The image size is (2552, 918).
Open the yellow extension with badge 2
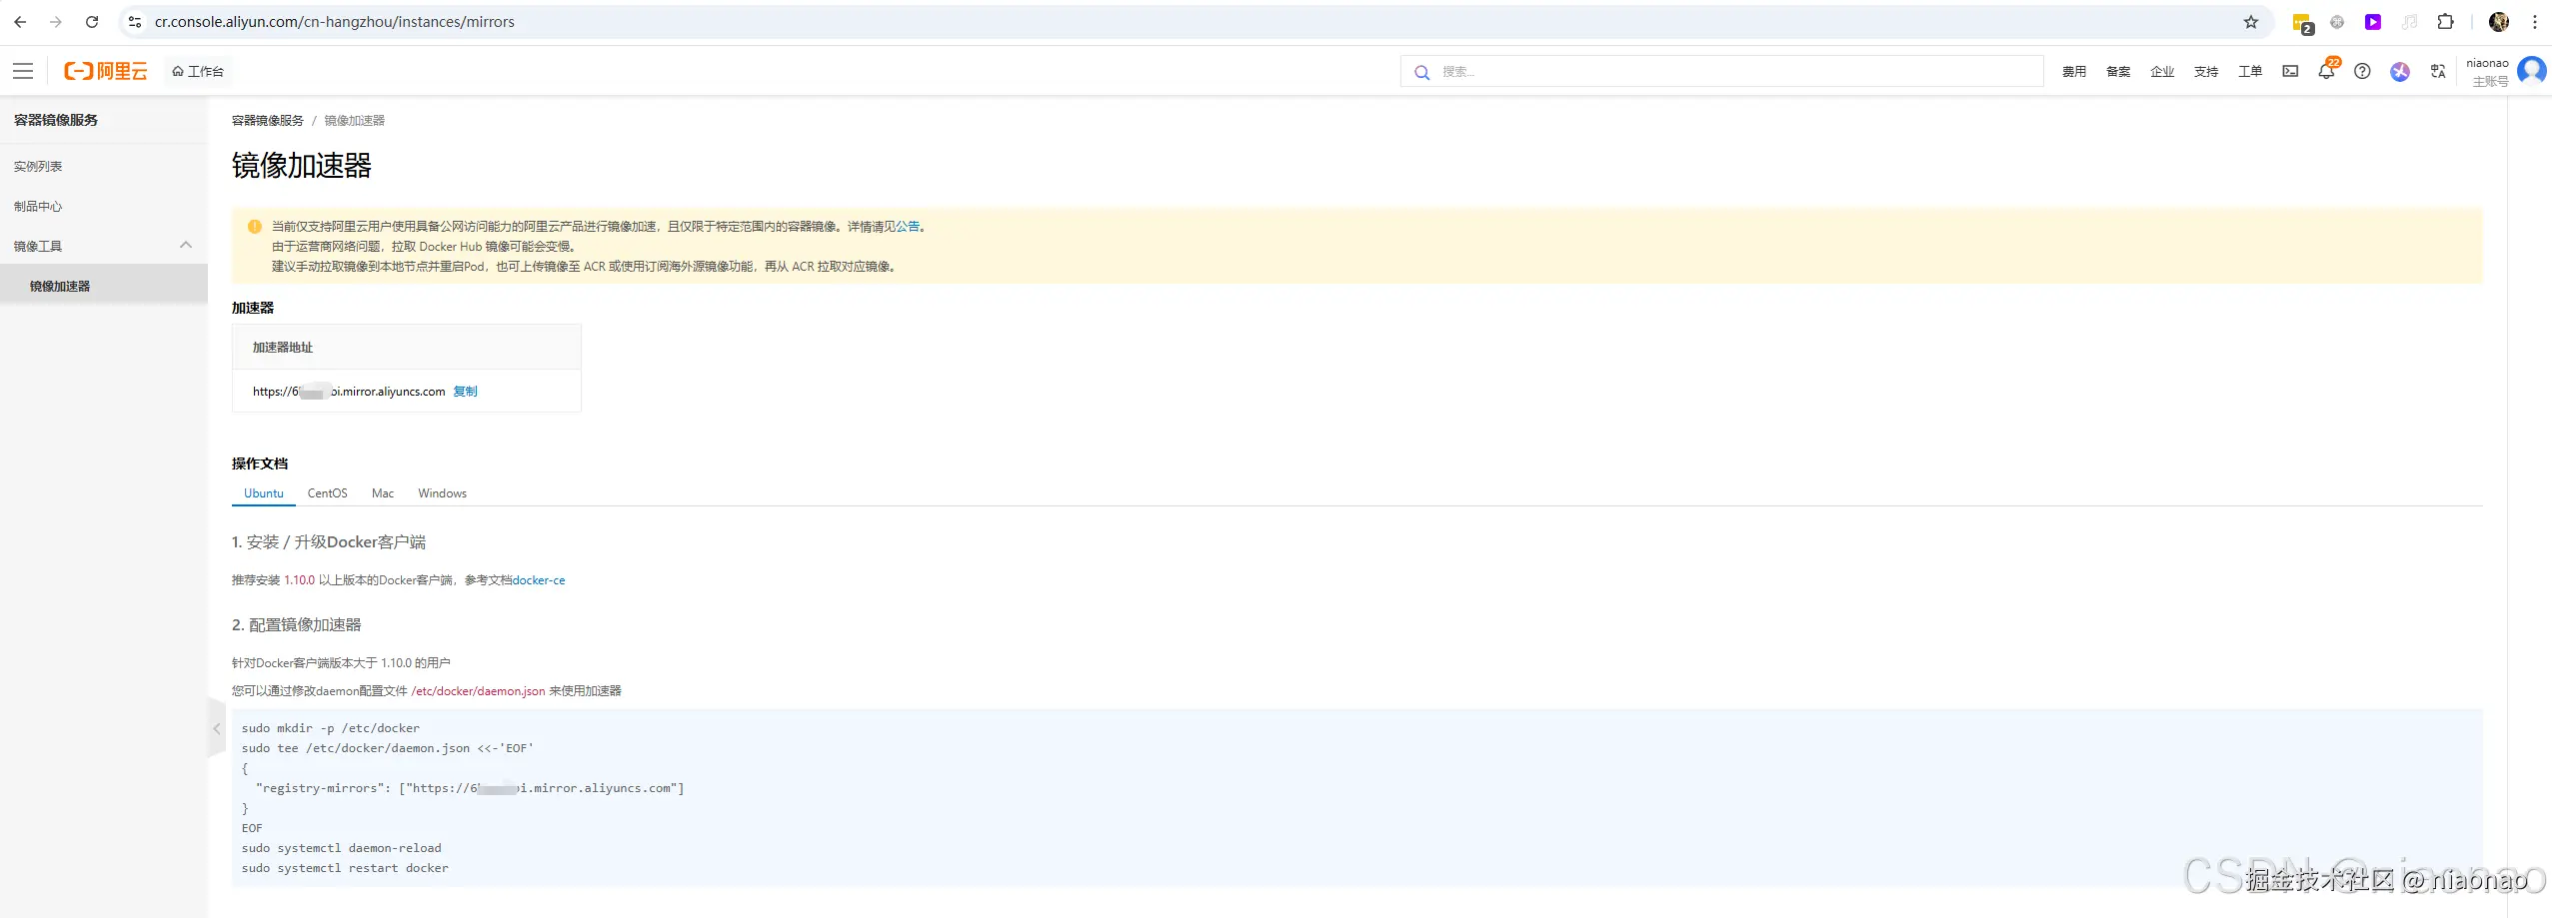tap(2302, 23)
